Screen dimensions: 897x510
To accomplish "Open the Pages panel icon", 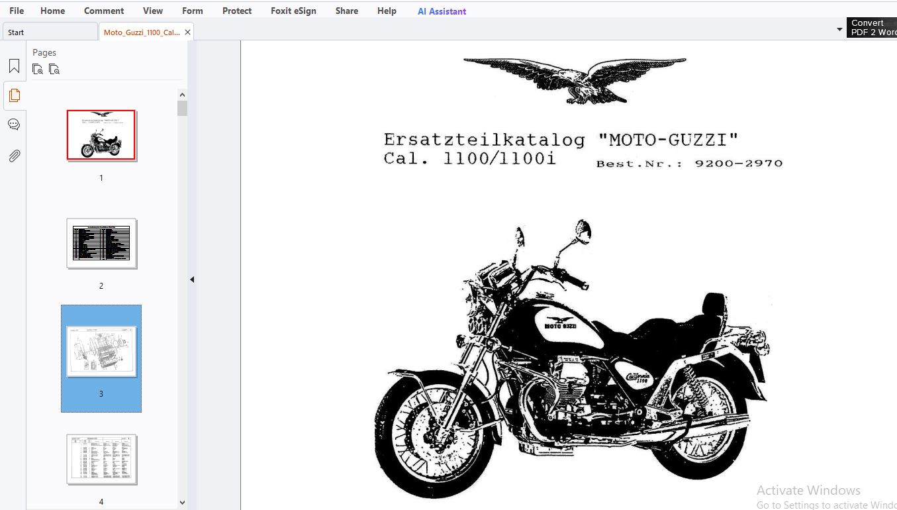I will 14,95.
